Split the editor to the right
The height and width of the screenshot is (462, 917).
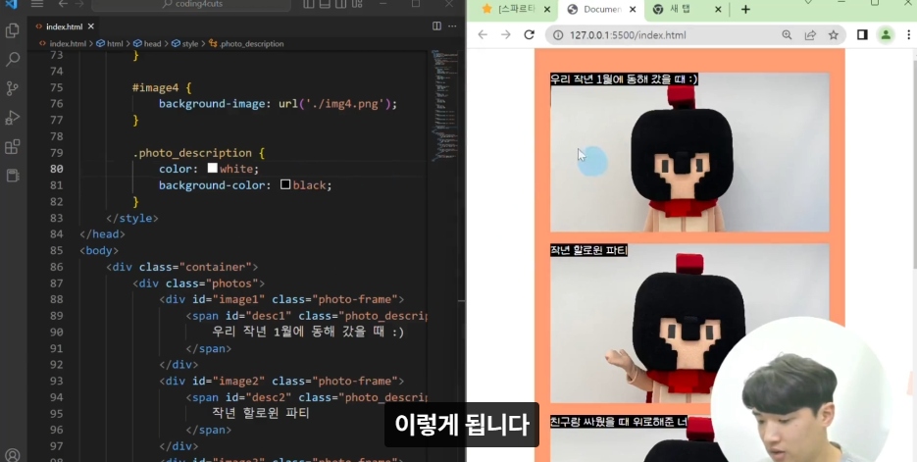click(436, 26)
